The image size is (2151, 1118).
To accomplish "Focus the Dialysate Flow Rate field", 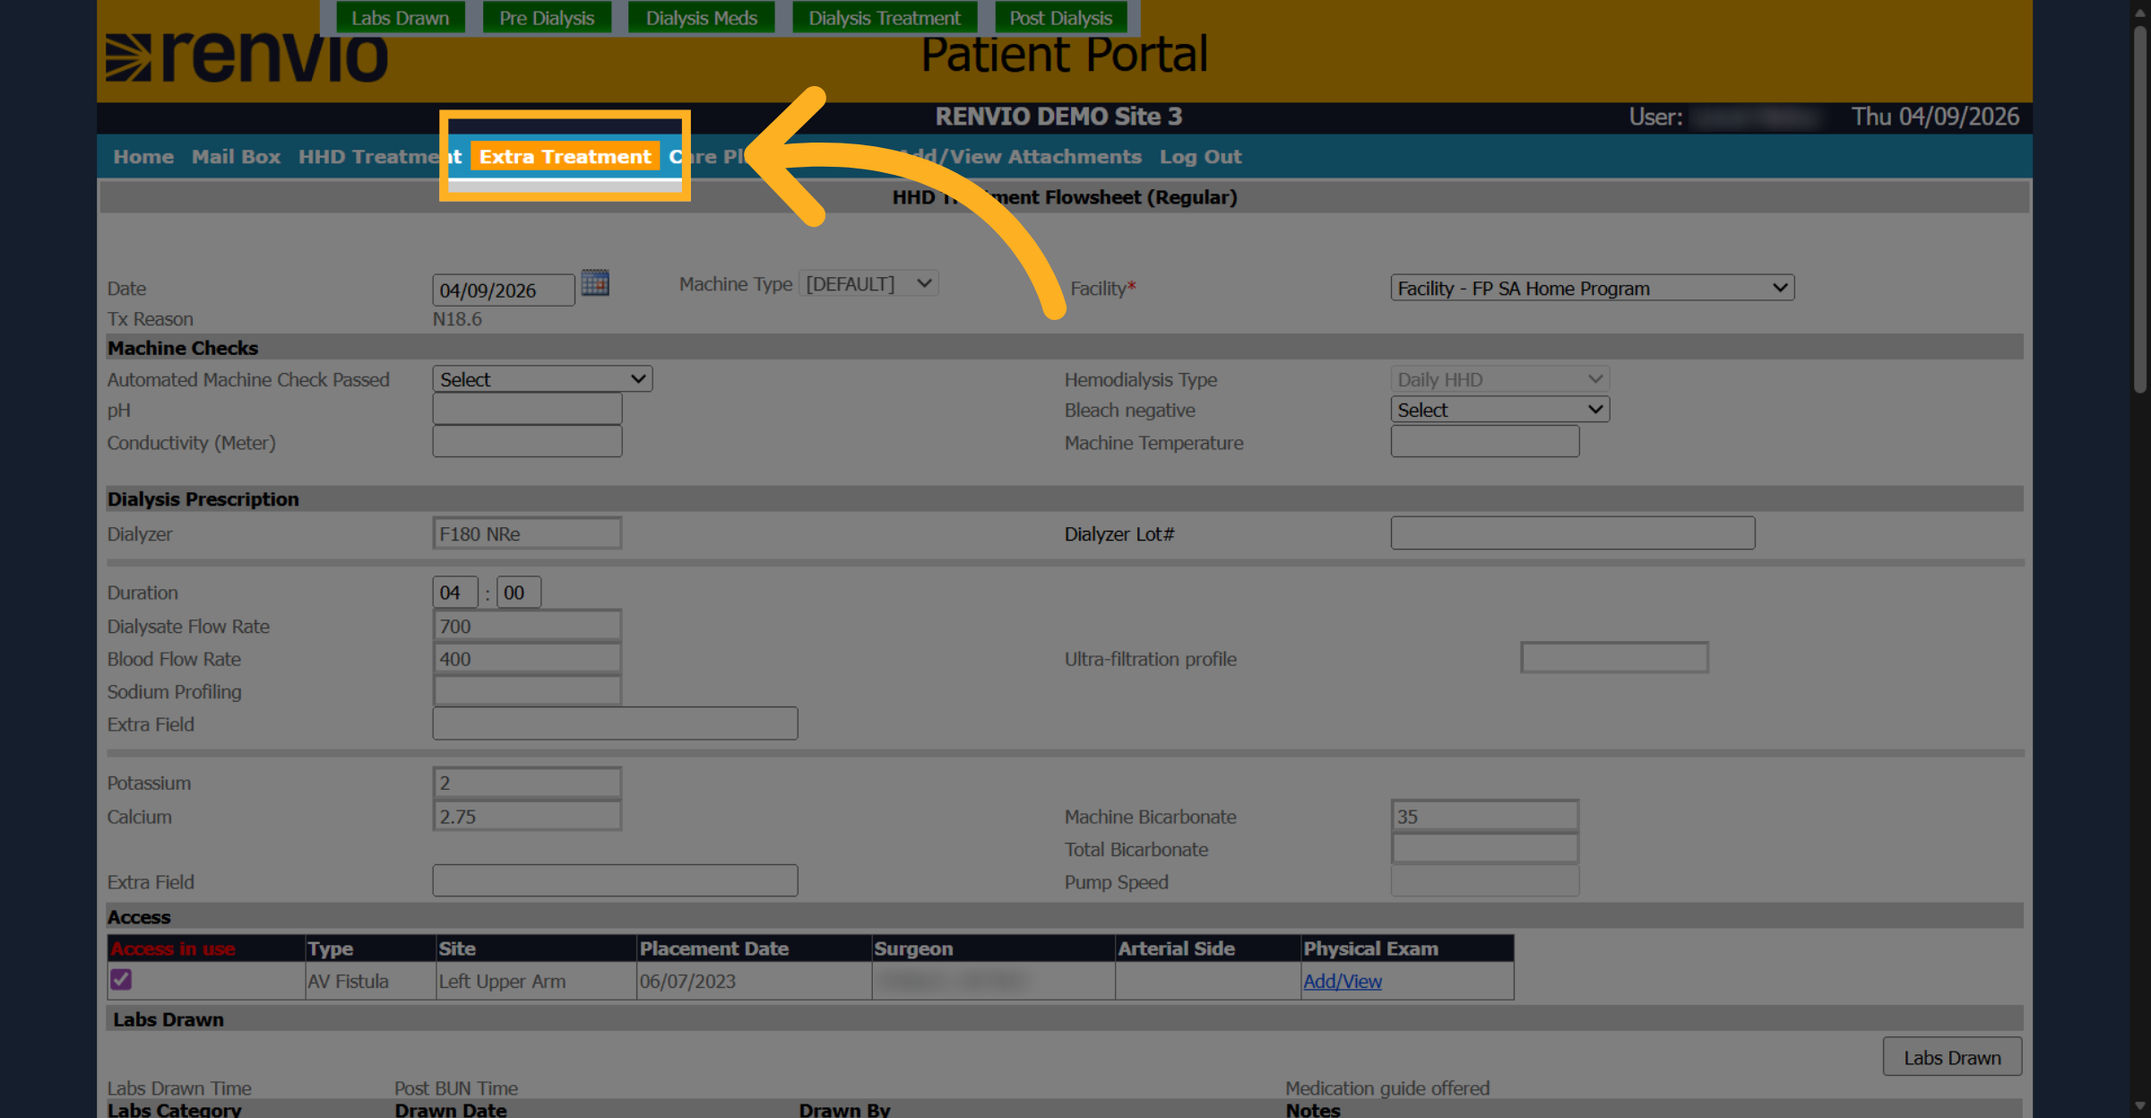I will pos(527,626).
